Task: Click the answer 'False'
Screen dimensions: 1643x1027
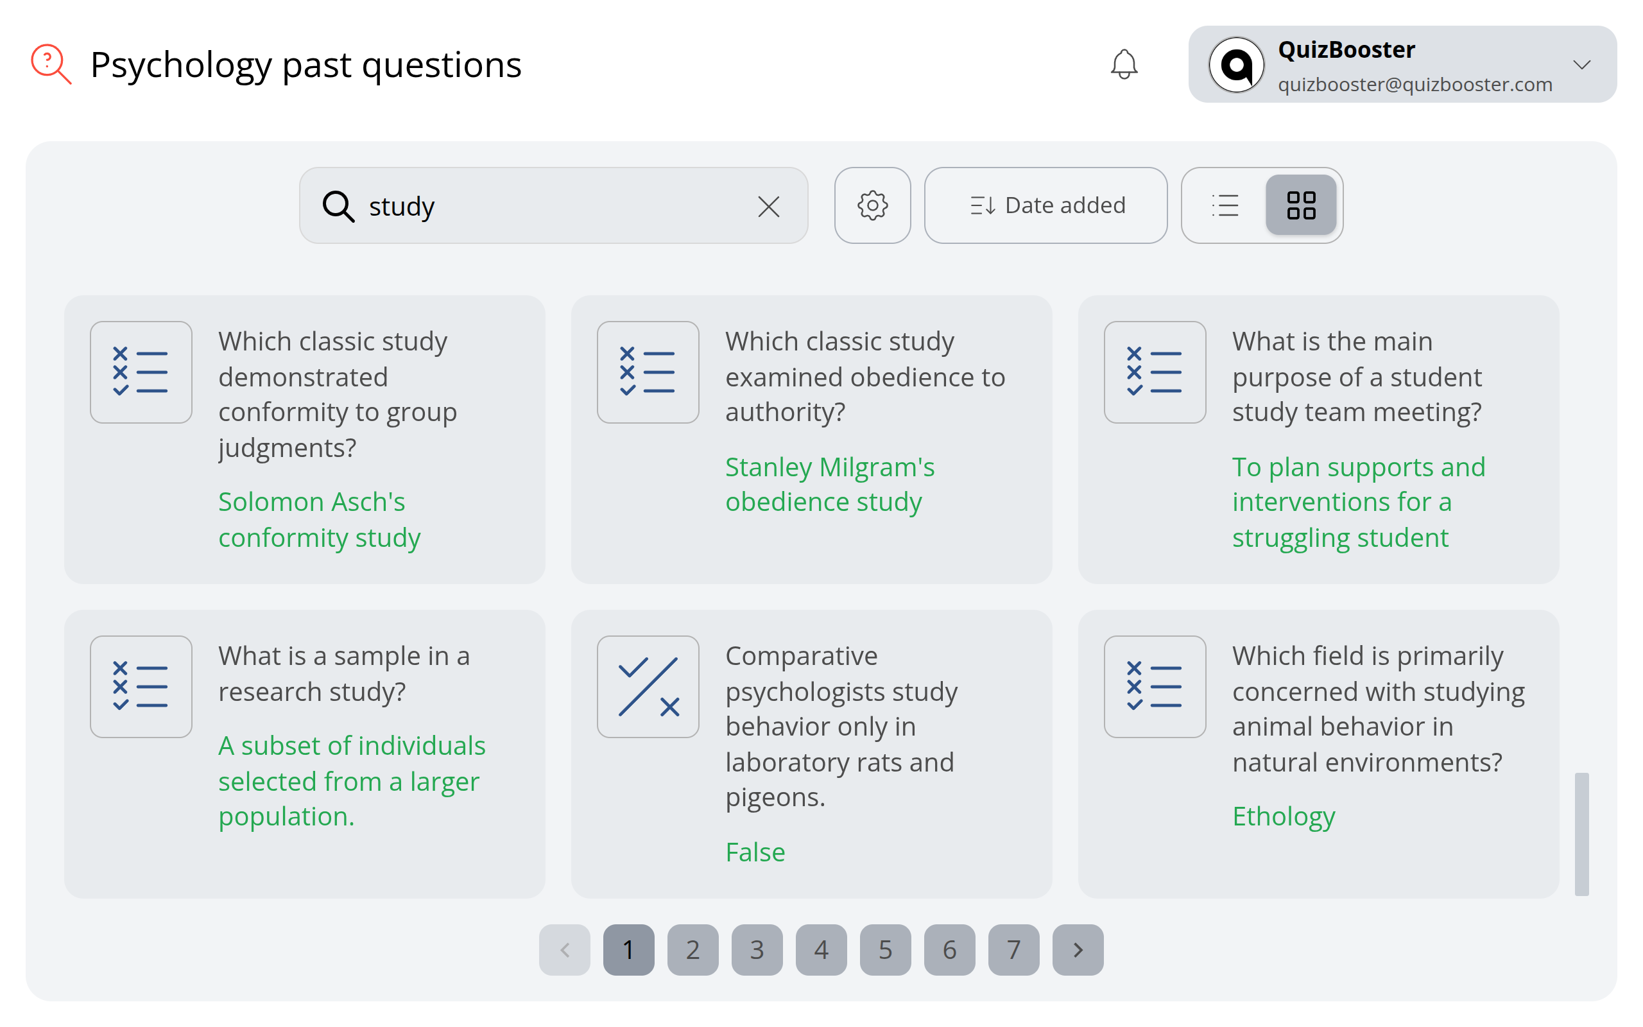Action: point(755,852)
